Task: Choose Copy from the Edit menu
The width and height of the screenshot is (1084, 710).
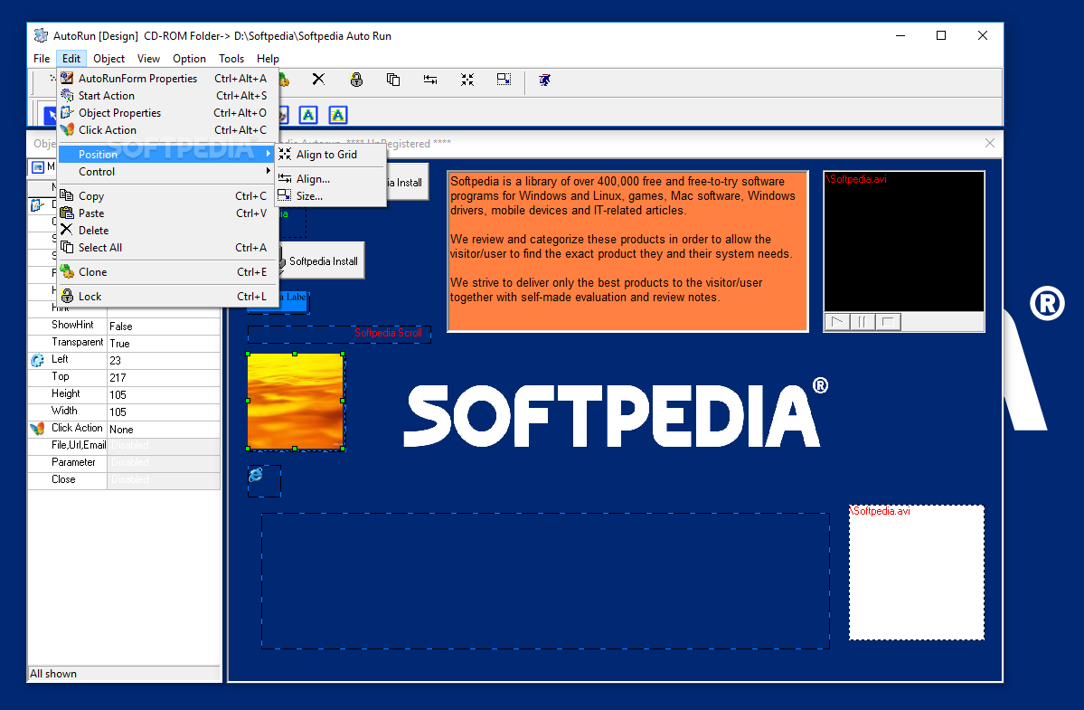Action: 168,195
